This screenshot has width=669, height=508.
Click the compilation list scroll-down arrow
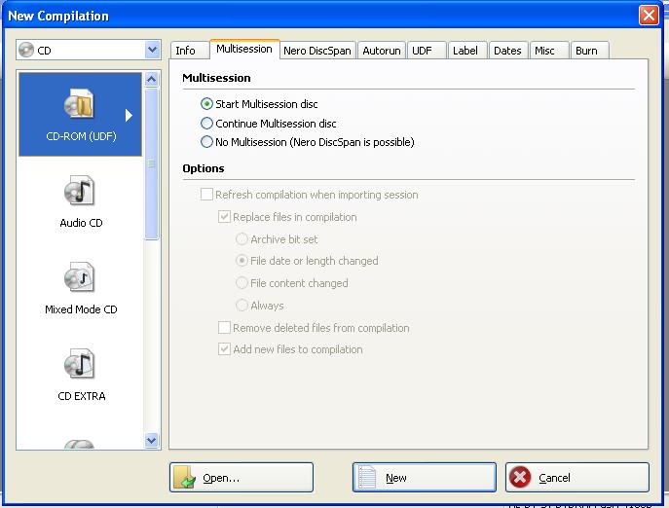(152, 440)
